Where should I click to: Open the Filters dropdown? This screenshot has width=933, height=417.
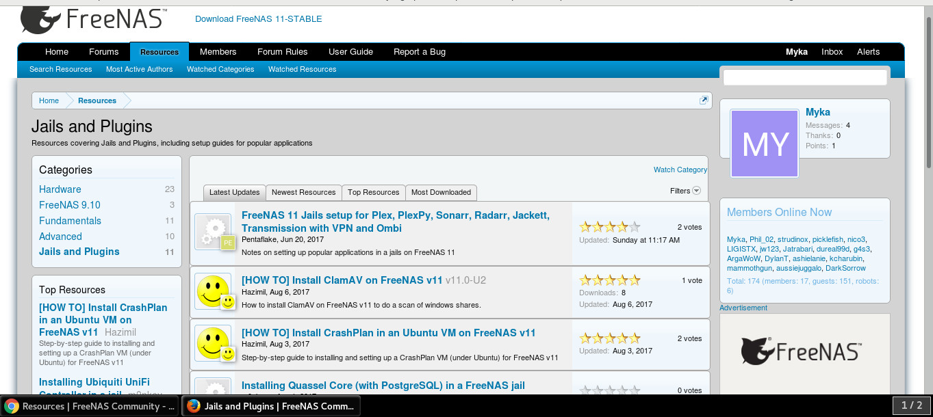tap(685, 191)
